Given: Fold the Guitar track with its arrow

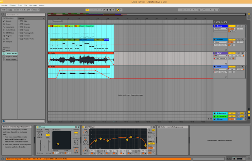Looking at the screenshot, I should click(215, 53).
